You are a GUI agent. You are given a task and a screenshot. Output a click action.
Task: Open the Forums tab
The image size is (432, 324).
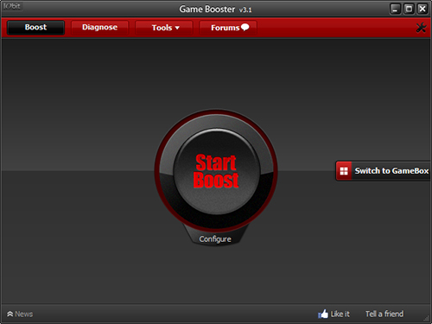pos(228,28)
